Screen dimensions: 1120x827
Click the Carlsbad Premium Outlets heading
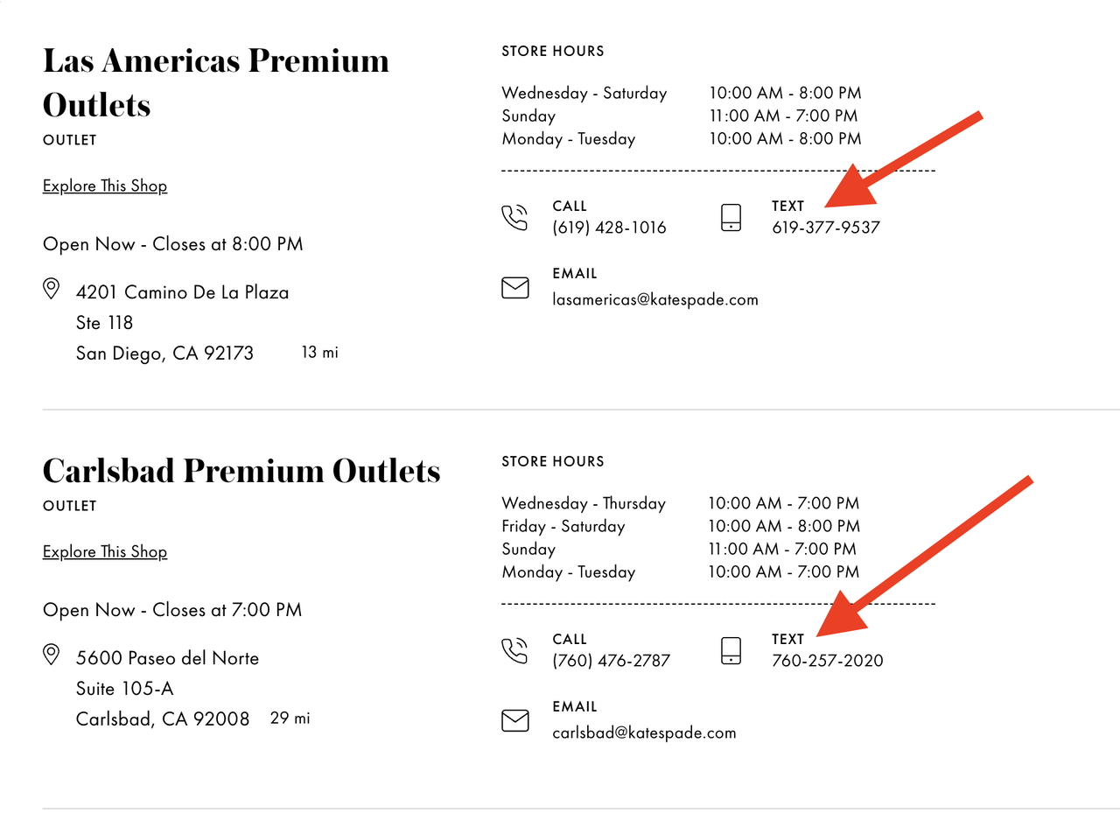point(241,471)
